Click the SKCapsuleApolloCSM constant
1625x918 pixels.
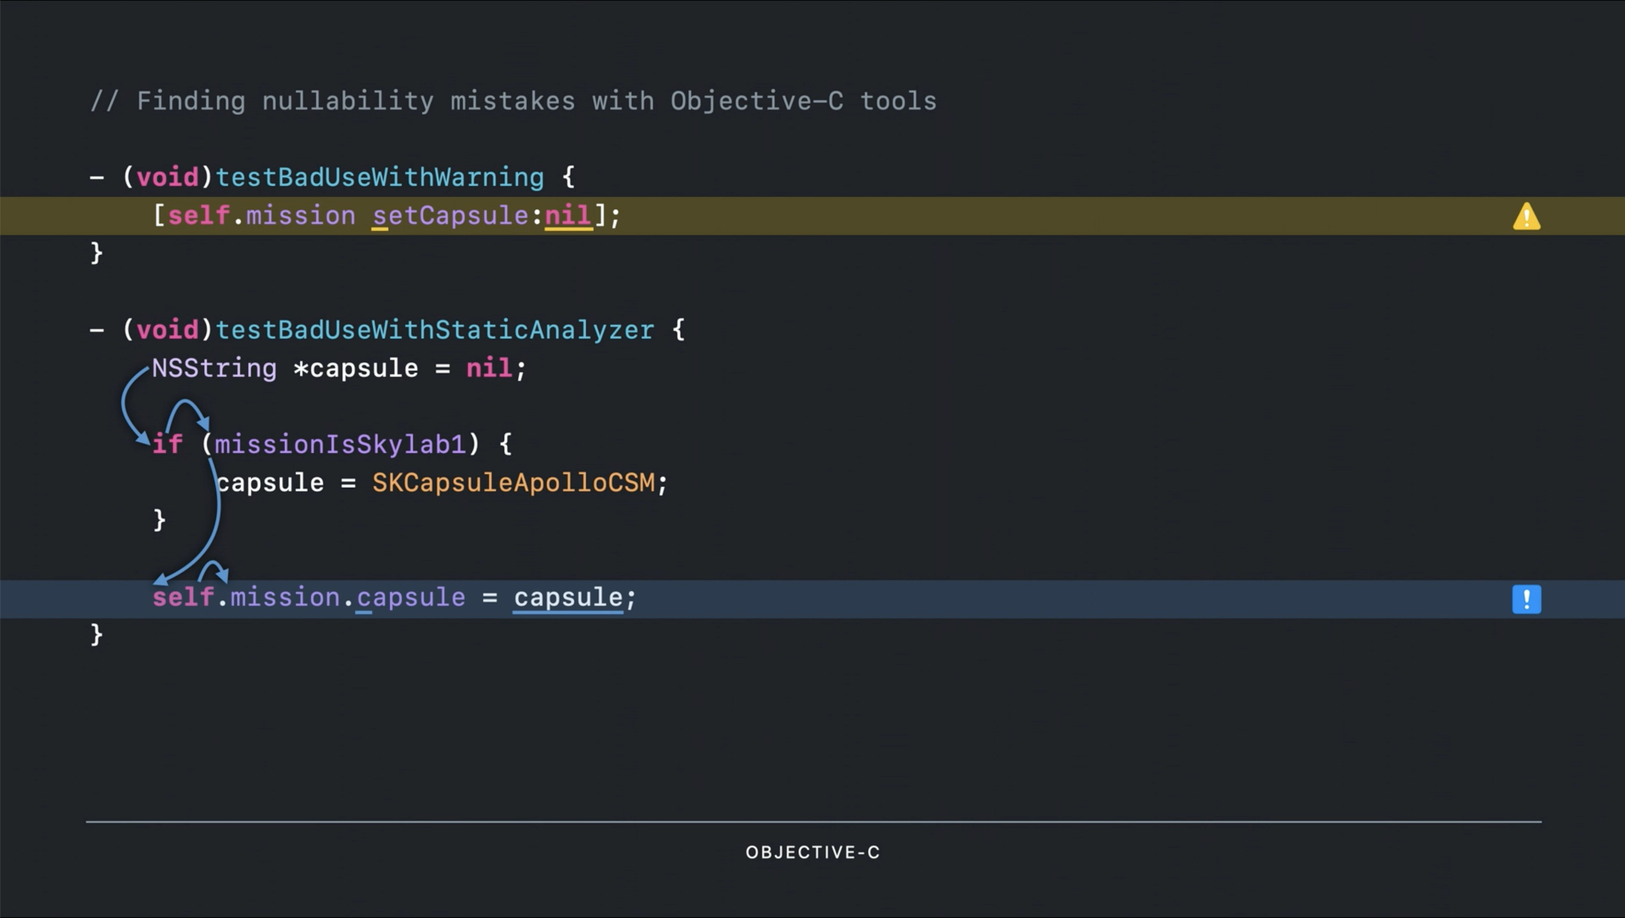click(514, 483)
